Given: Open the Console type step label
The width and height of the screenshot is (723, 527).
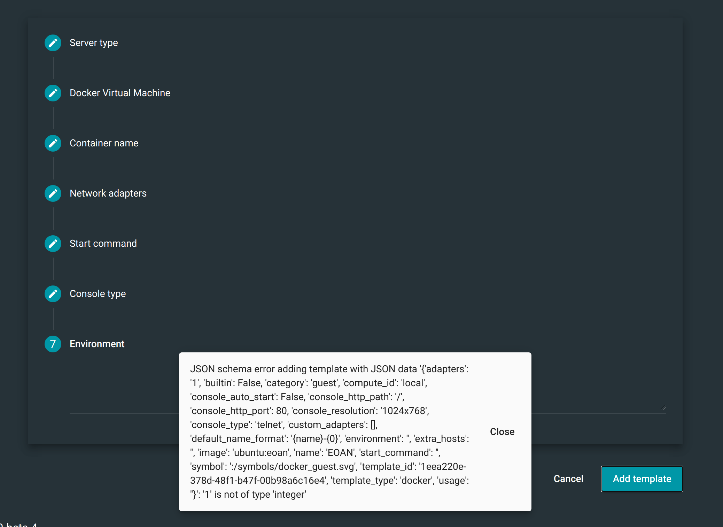Looking at the screenshot, I should (x=98, y=293).
